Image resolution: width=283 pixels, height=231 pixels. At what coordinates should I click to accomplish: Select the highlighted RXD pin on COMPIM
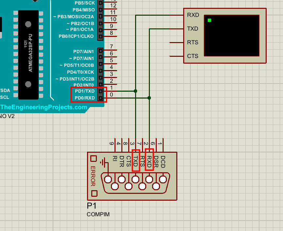point(150,161)
